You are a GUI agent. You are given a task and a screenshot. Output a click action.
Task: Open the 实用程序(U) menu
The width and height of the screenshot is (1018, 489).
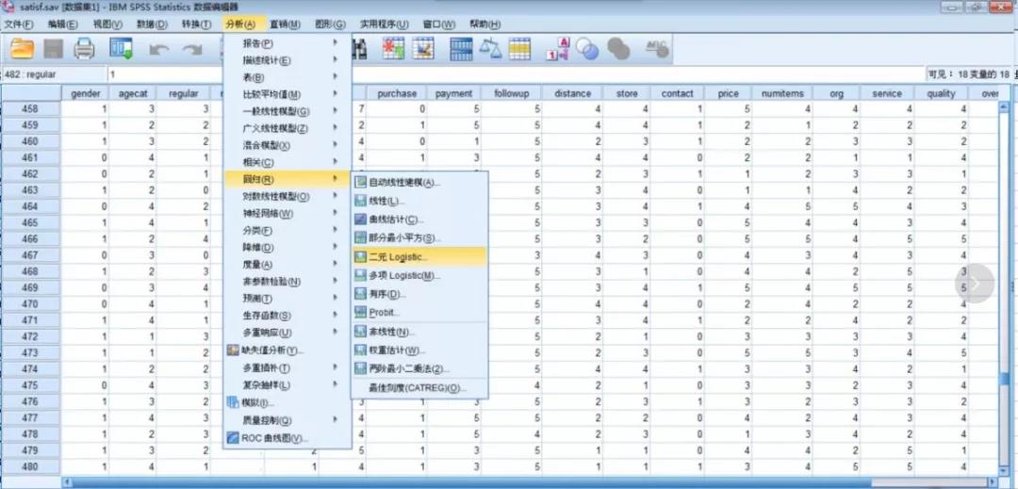tap(384, 24)
